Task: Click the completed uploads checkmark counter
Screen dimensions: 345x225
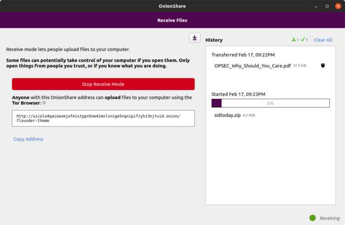Action: point(303,40)
